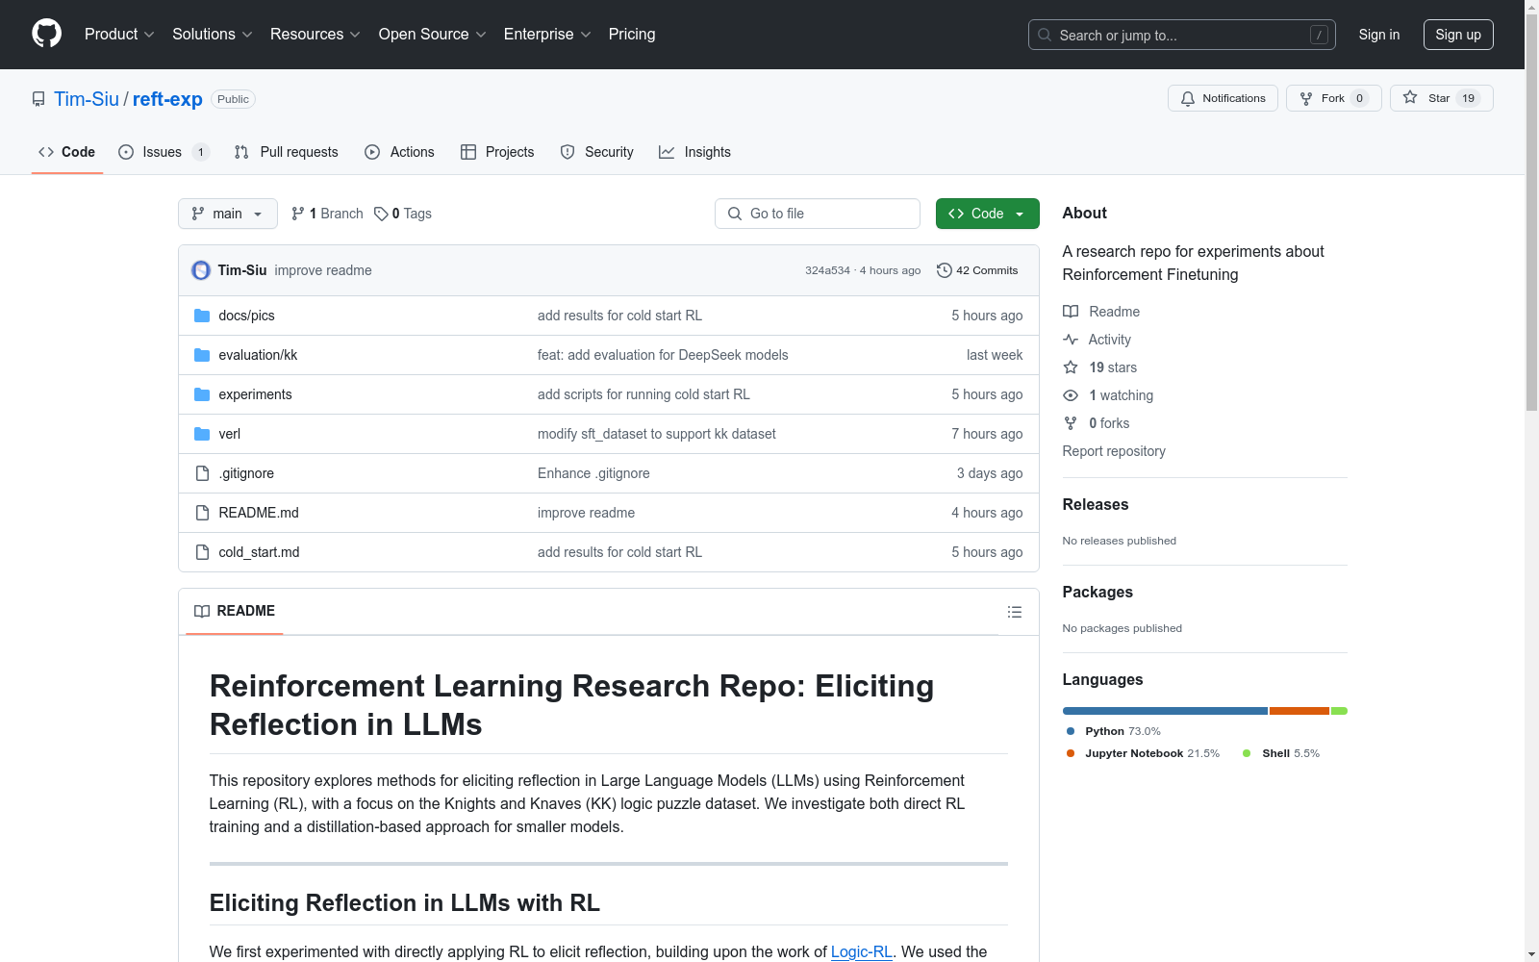
Task: Open the Tim-Siu owner link
Action: coord(87,99)
